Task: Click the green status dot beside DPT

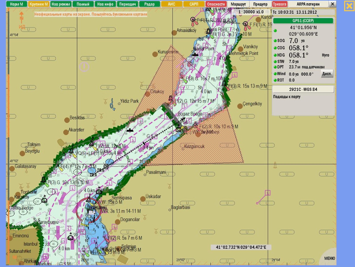Action: [x=275, y=67]
